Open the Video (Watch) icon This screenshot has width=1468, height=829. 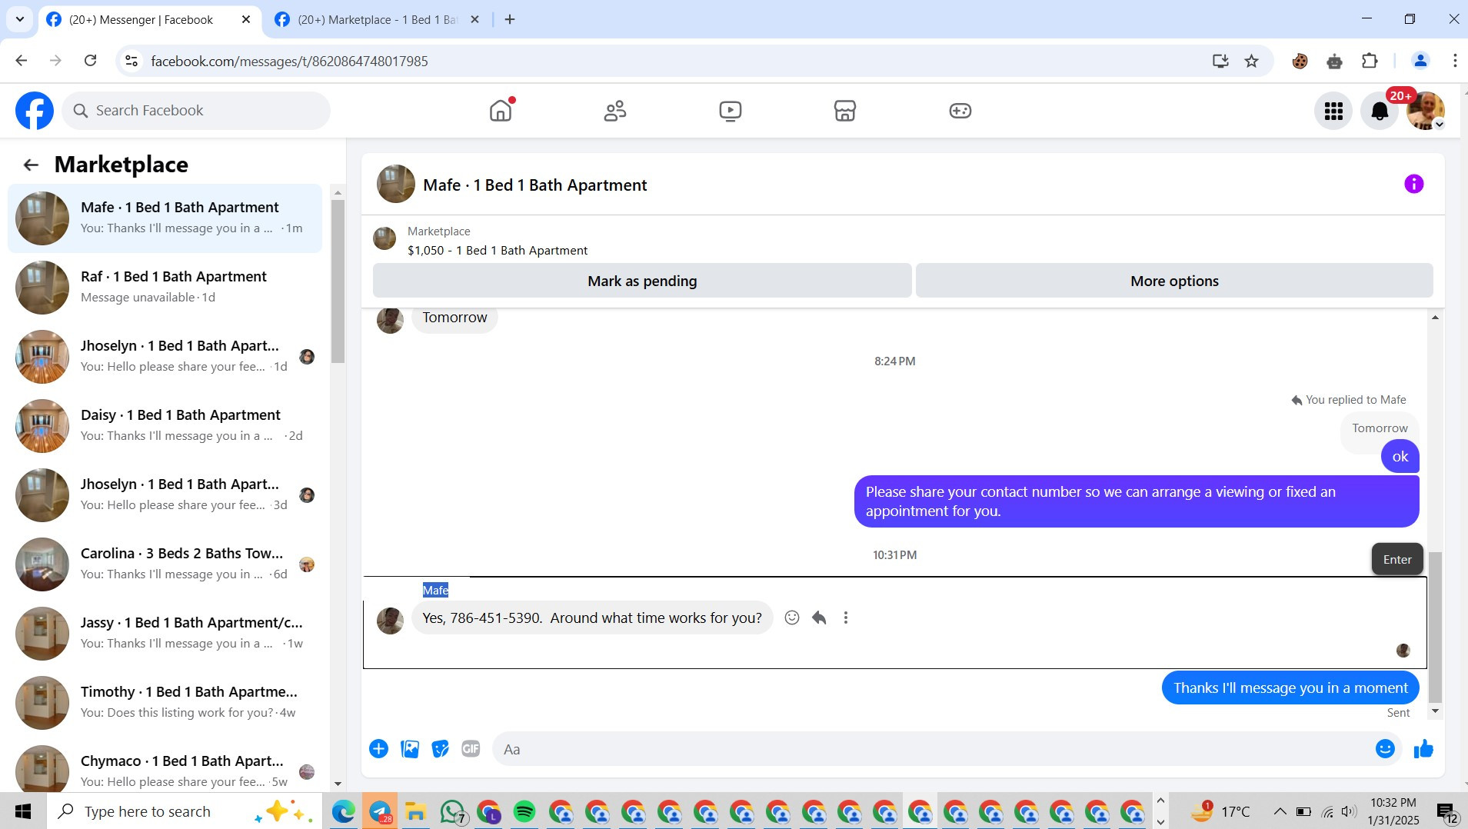click(731, 111)
